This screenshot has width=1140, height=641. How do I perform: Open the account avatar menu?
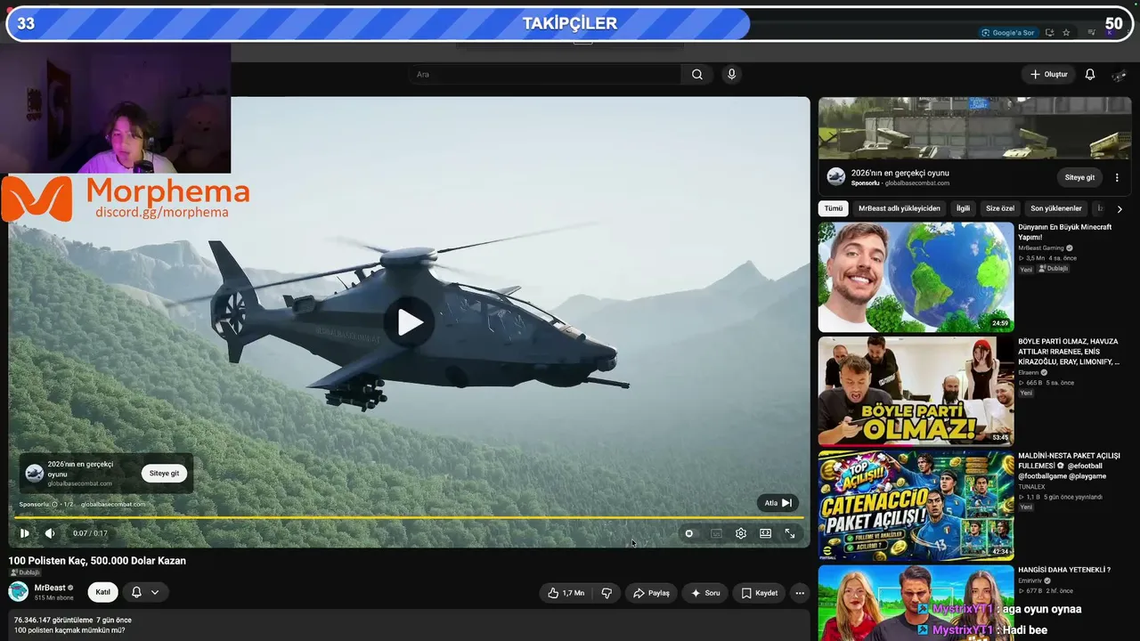coord(1120,75)
